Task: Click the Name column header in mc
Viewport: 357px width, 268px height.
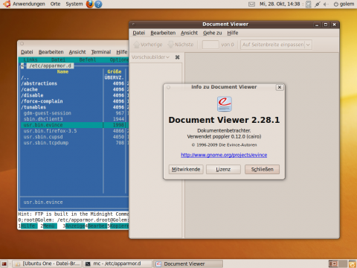Action: click(62, 71)
